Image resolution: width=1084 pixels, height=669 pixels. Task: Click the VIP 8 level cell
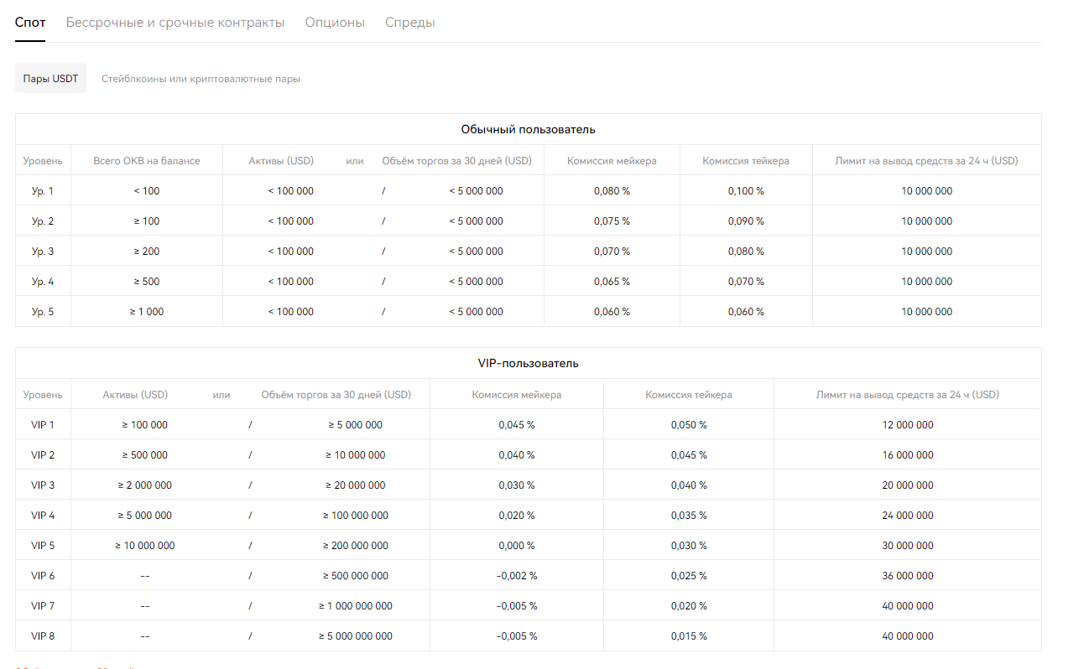click(43, 636)
